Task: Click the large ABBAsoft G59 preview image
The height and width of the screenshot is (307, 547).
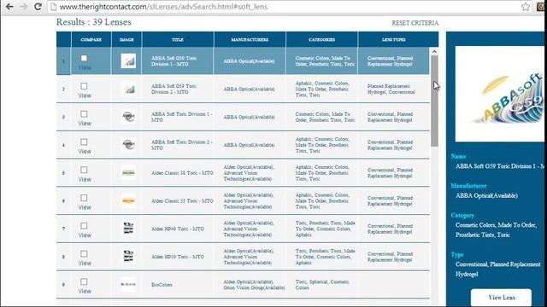Action: click(500, 94)
